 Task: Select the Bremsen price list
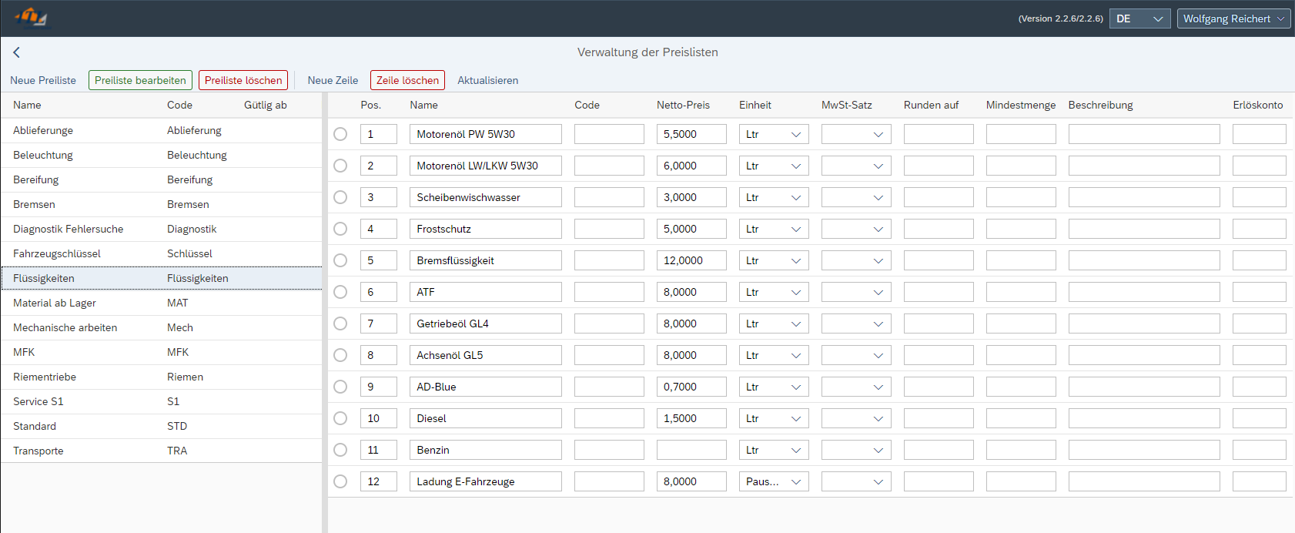click(34, 204)
